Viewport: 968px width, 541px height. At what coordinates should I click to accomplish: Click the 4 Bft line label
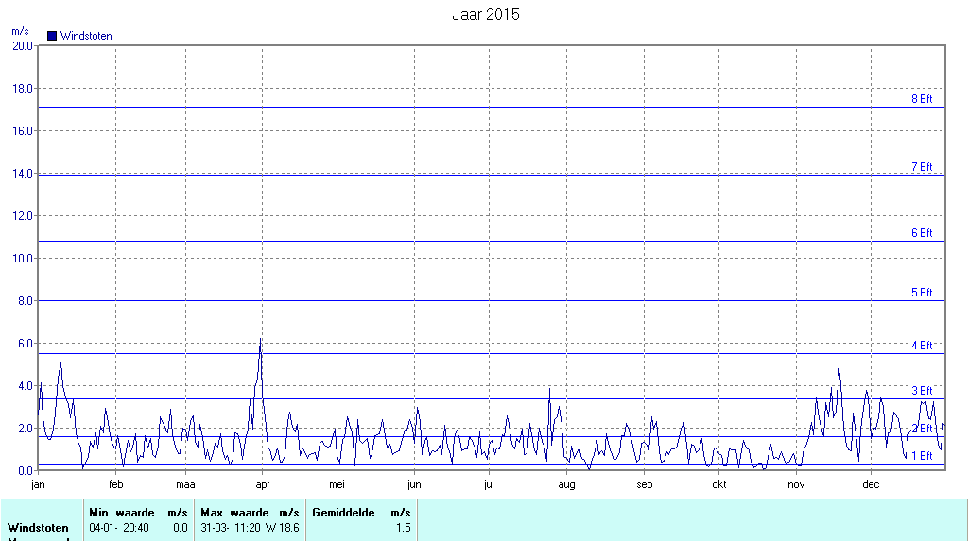pyautogui.click(x=922, y=345)
